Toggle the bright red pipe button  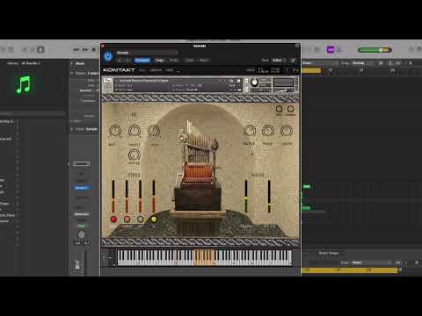tap(113, 219)
